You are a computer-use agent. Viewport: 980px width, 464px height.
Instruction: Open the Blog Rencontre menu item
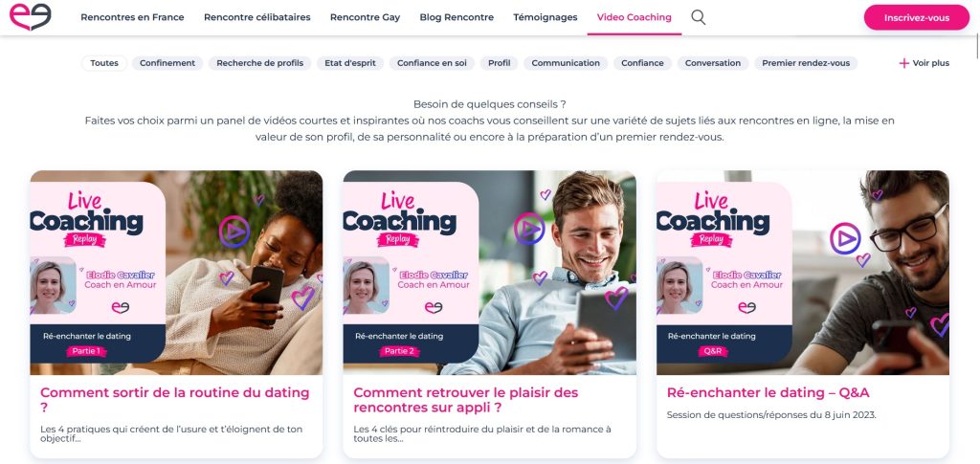pos(457,17)
